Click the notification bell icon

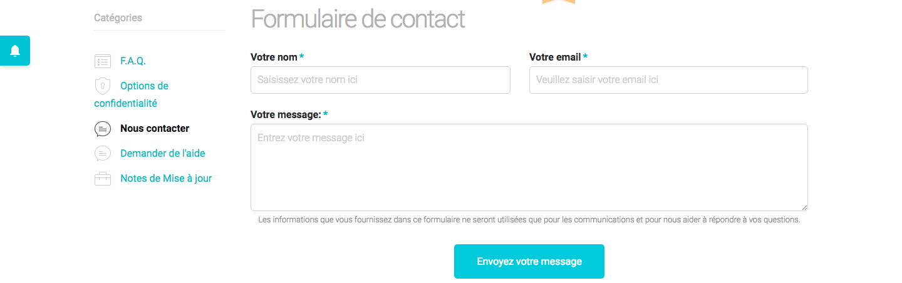click(15, 51)
